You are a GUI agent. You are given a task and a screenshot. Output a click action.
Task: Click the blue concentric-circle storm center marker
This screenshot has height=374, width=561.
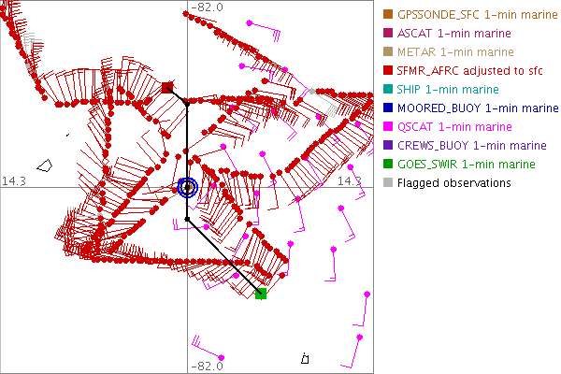click(187, 187)
